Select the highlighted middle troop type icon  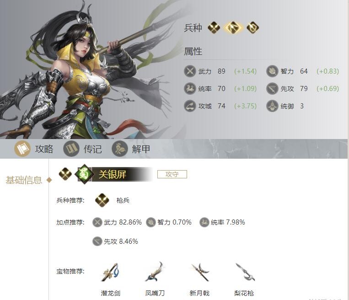click(233, 27)
